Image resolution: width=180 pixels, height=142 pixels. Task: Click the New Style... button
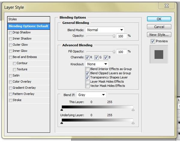(159, 35)
